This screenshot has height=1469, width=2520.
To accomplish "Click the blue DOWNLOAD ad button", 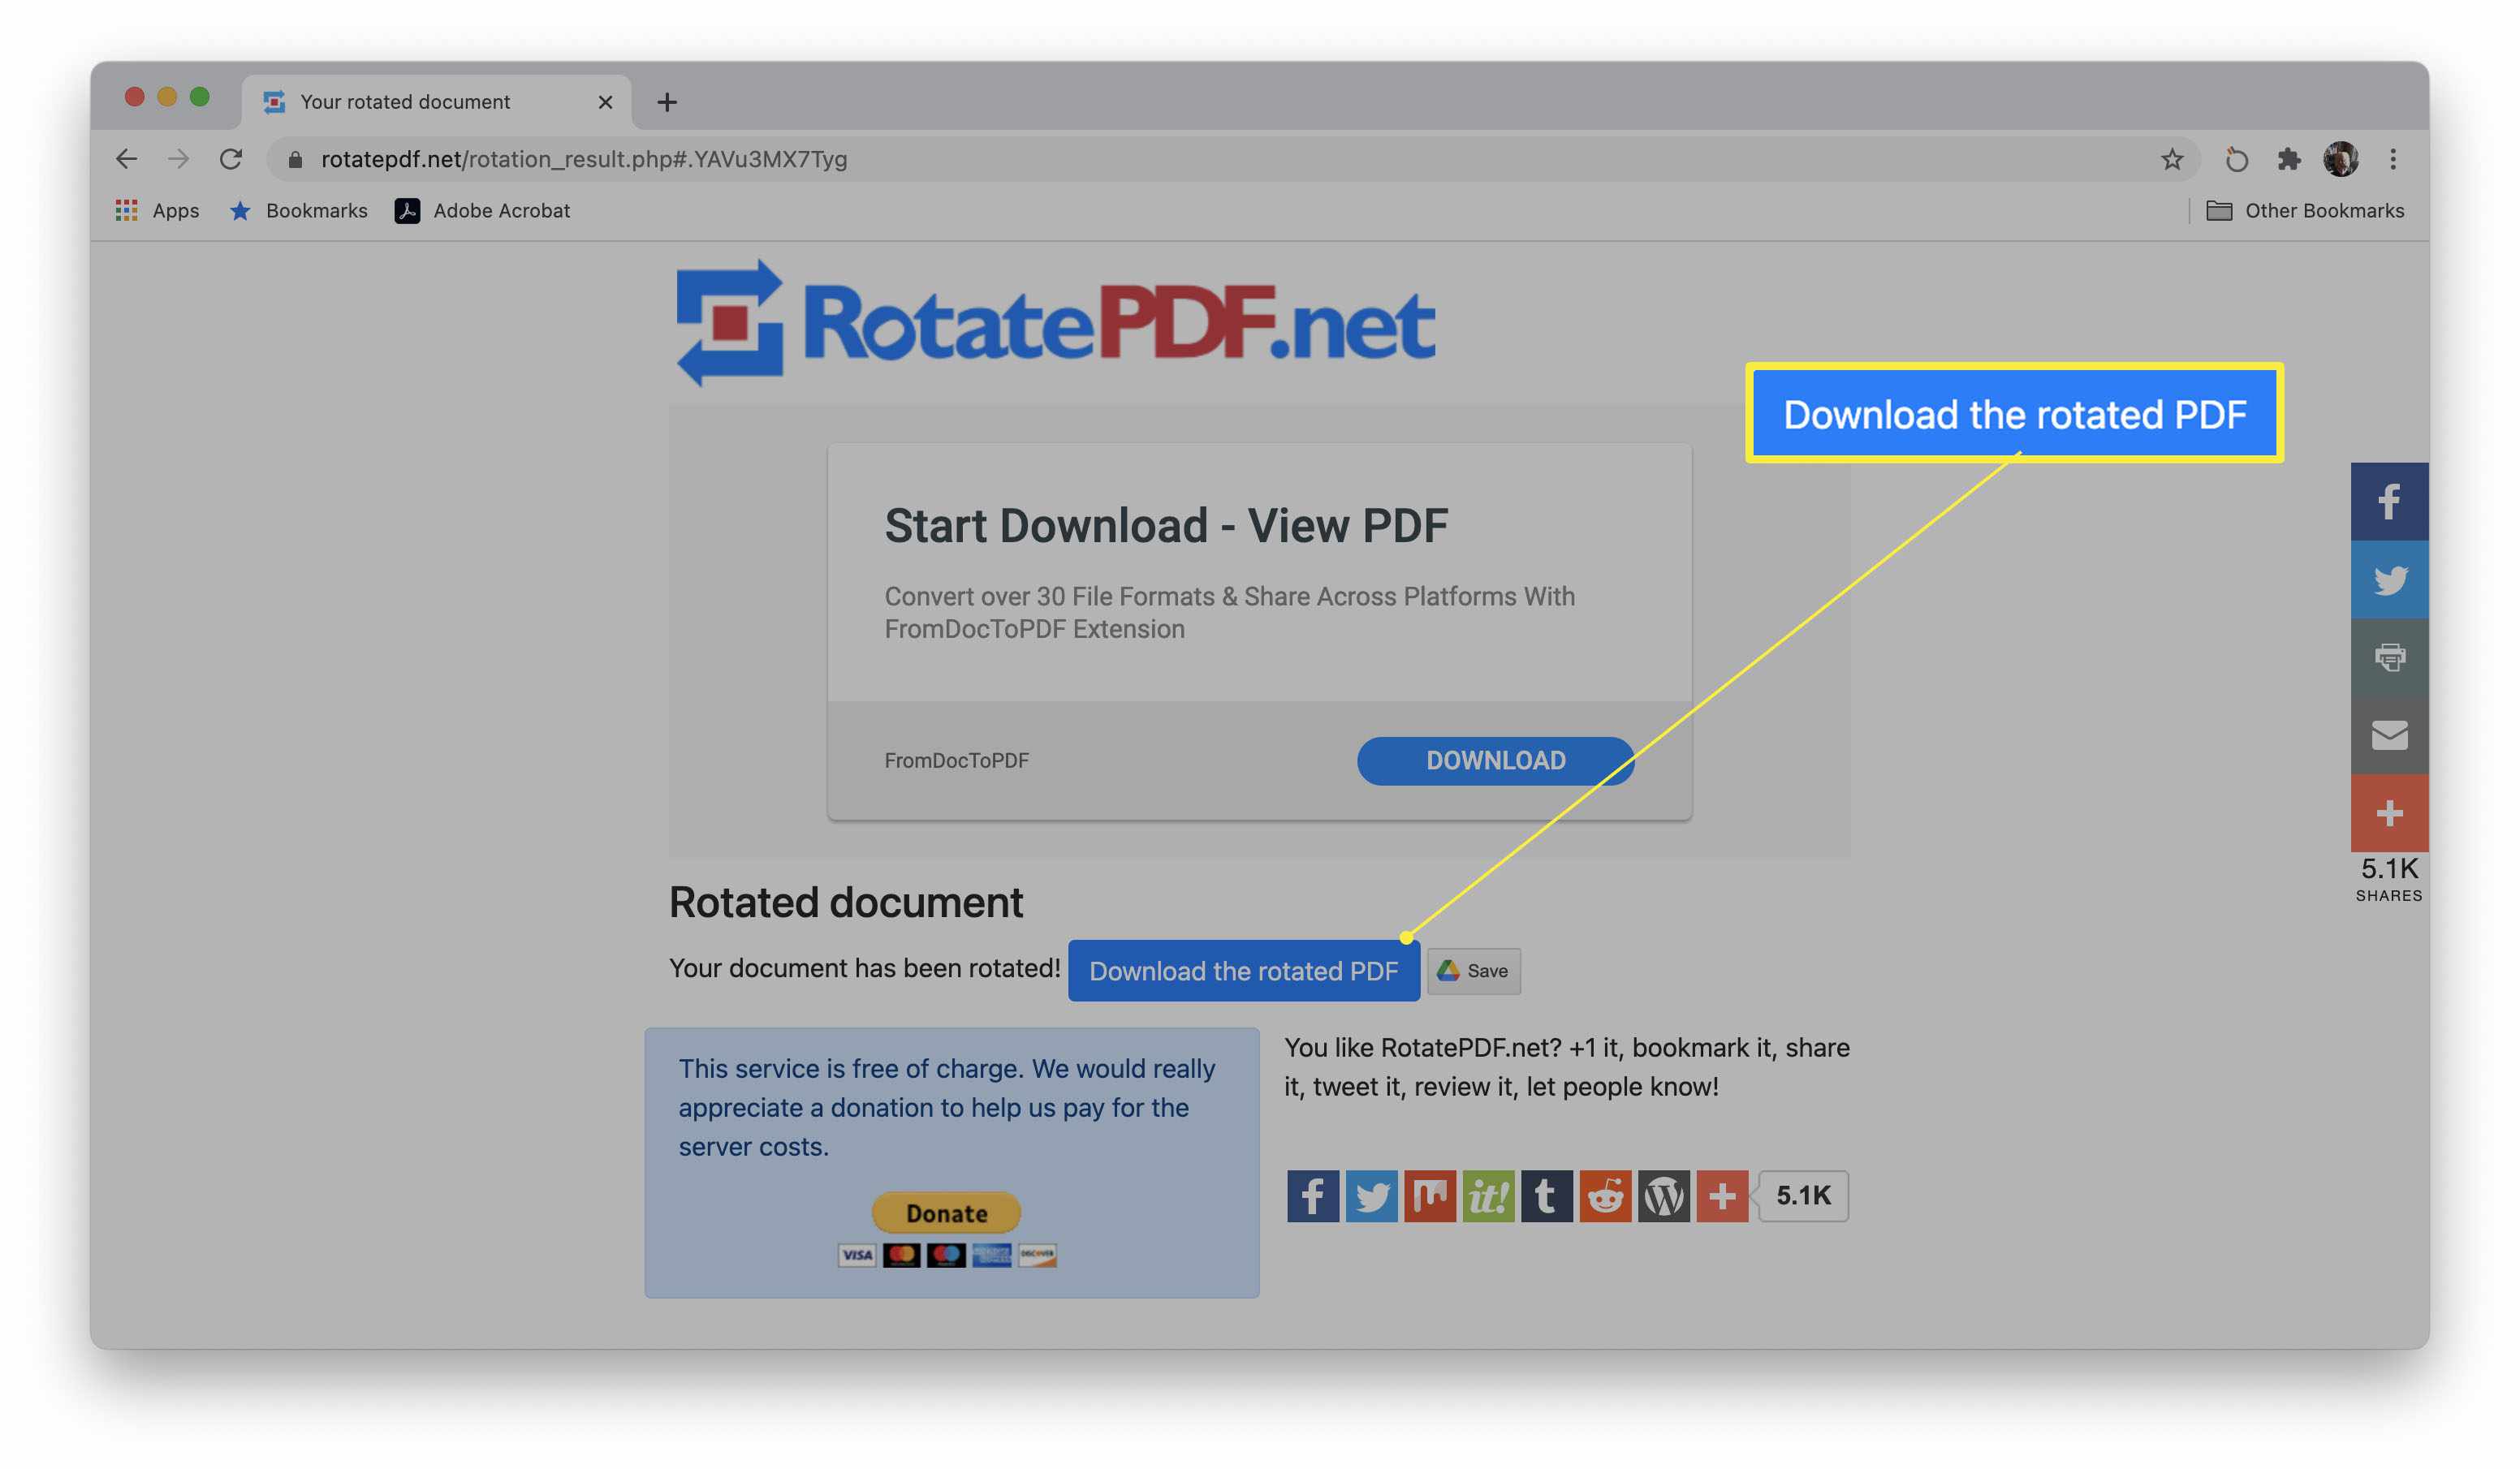I will [x=1495, y=761].
